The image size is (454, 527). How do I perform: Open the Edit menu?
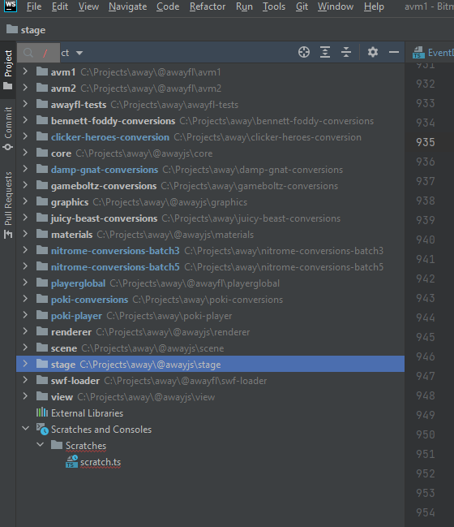pyautogui.click(x=60, y=6)
